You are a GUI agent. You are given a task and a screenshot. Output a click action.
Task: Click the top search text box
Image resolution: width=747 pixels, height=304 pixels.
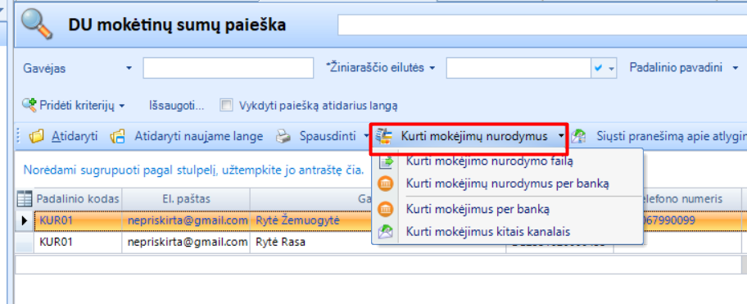(542, 25)
